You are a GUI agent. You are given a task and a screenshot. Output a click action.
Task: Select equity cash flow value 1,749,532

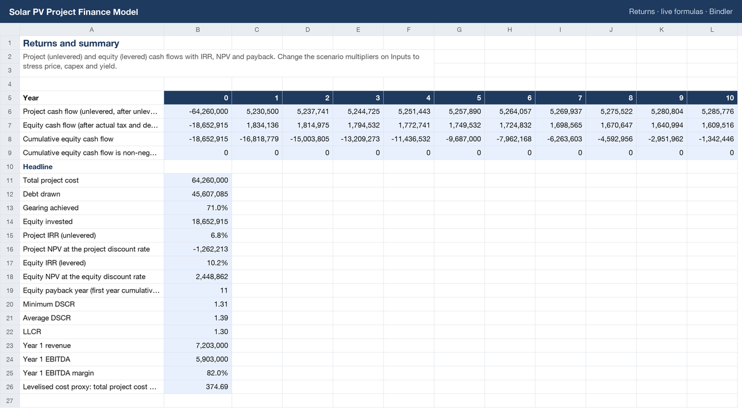point(459,125)
